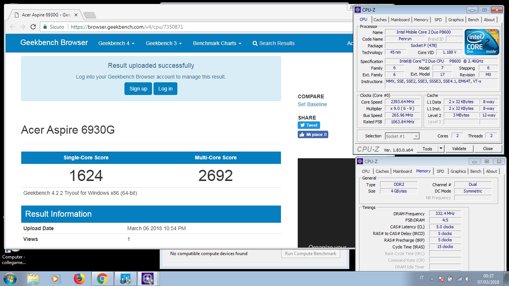Viewport: 509px width, 286px height.
Task: Click the Sign up button
Action: click(x=138, y=89)
